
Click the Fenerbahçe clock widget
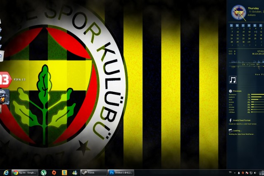click(239, 12)
